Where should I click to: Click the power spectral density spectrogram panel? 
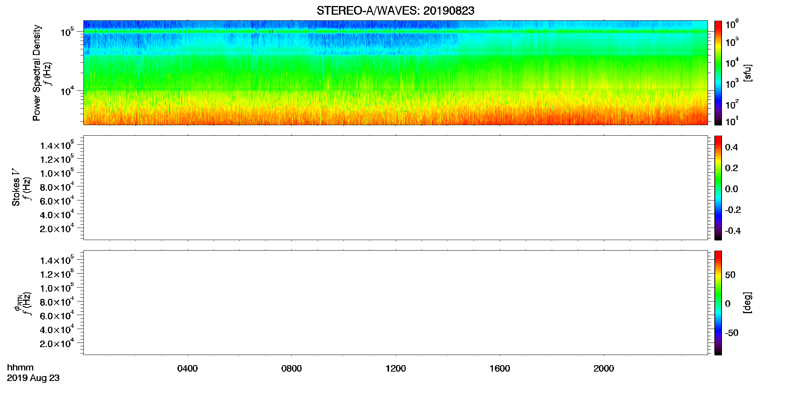[395, 72]
